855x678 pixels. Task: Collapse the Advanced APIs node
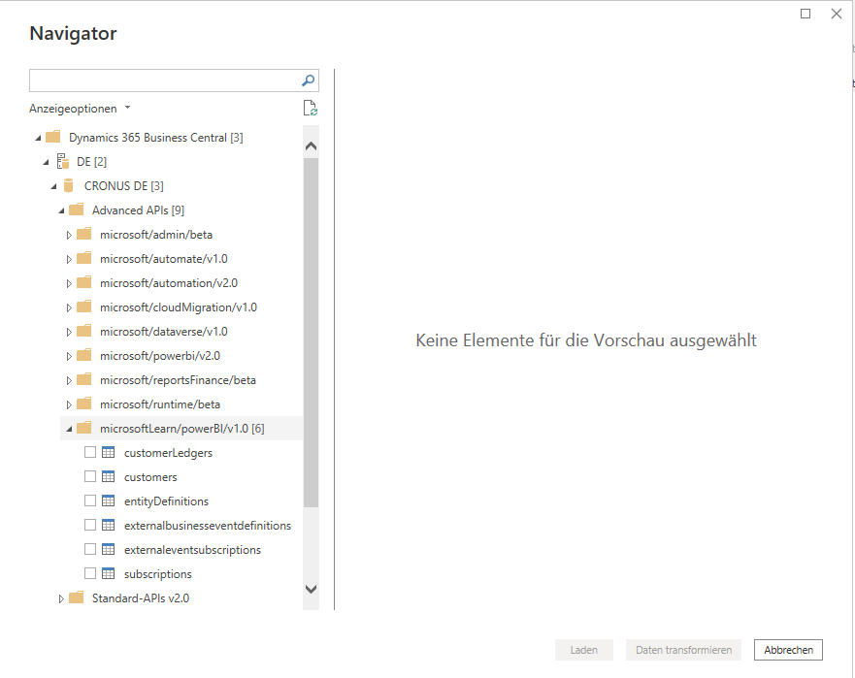tap(61, 210)
